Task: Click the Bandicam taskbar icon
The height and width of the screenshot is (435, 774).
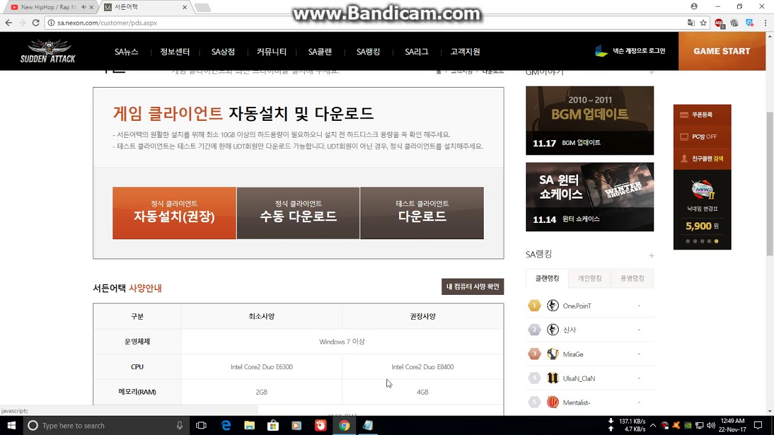Action: (x=320, y=425)
